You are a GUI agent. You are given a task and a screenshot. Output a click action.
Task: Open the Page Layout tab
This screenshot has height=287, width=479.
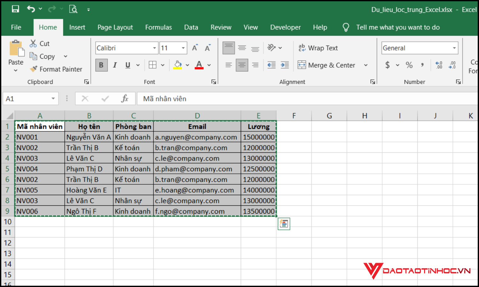[x=115, y=27]
